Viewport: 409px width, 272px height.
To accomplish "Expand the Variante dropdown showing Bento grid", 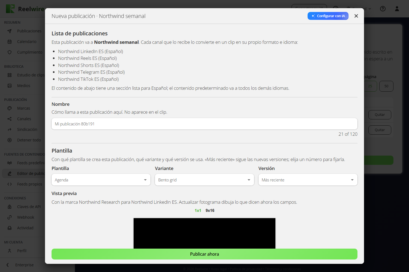I will 204,180.
